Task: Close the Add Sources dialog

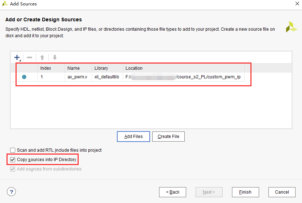Action: click(297, 4)
